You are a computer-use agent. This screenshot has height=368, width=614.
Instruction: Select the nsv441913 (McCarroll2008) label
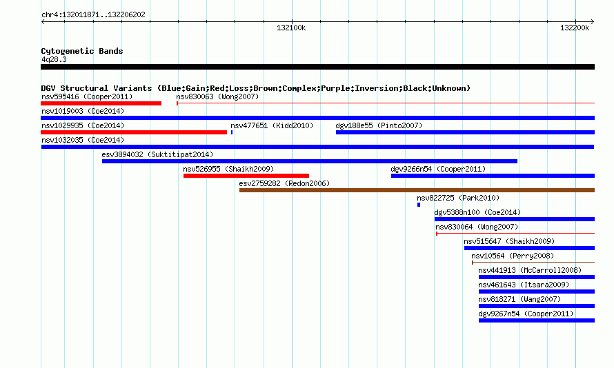click(x=530, y=270)
